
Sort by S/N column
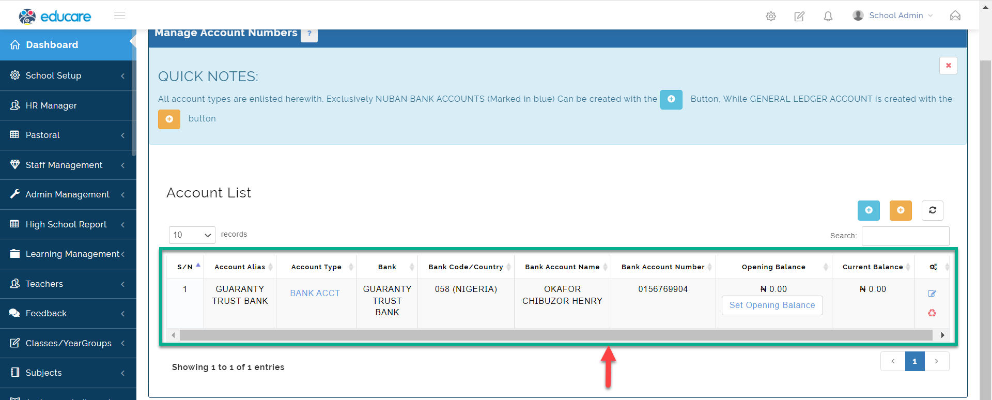click(x=185, y=267)
